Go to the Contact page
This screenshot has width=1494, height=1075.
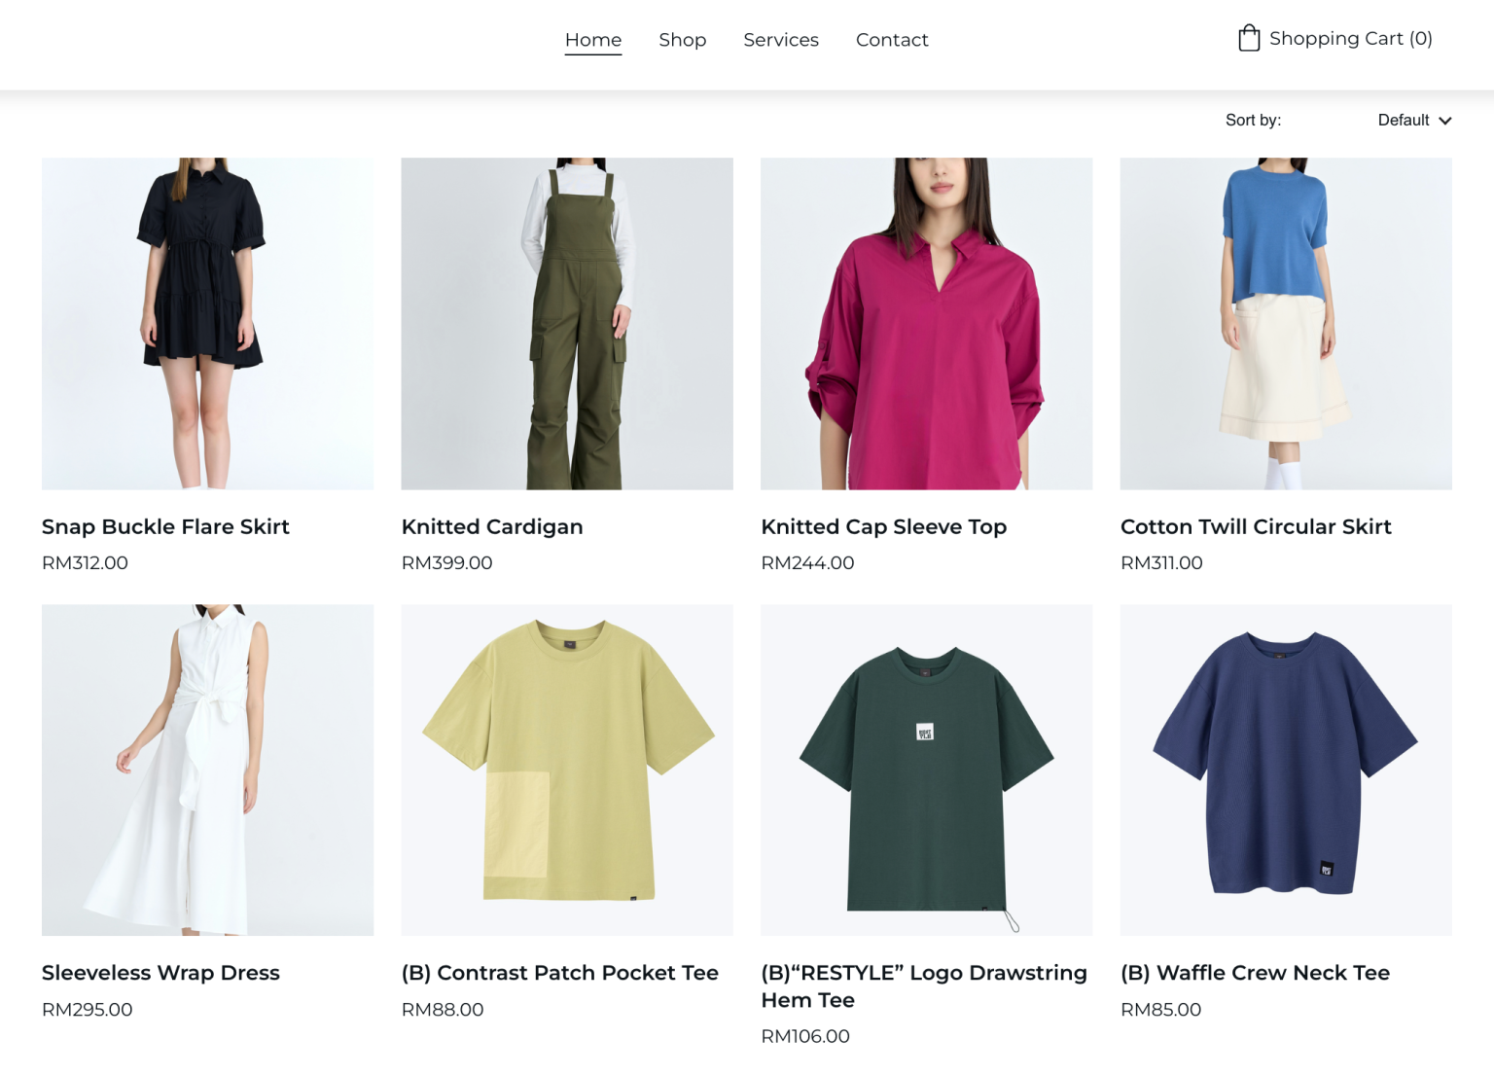[x=892, y=40]
